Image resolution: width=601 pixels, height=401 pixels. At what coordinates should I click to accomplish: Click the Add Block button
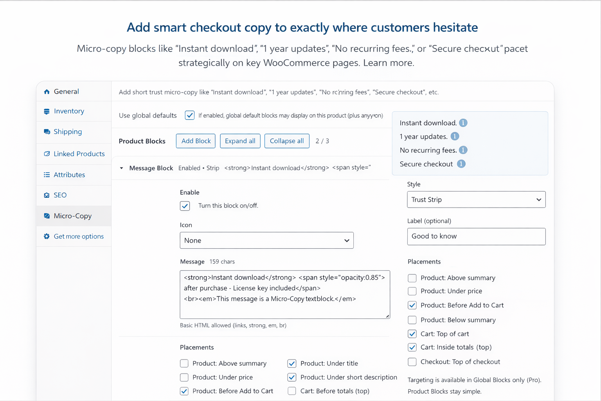click(196, 141)
